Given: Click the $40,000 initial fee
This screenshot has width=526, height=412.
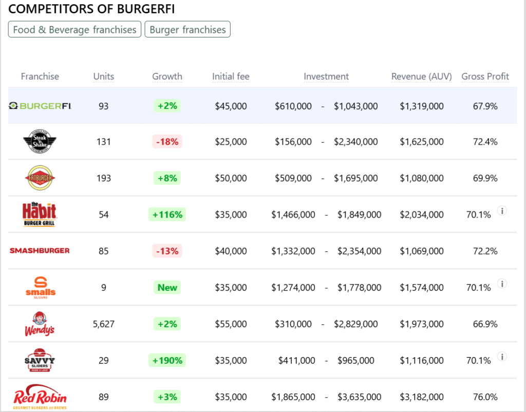Looking at the screenshot, I should click(x=231, y=251).
